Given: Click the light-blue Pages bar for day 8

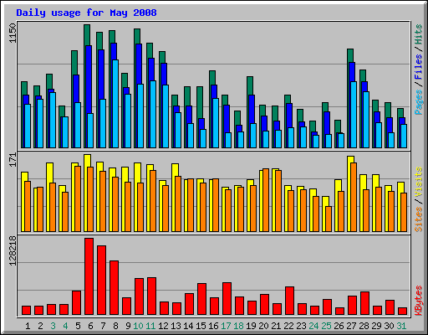Looking at the screenshot, I should pyautogui.click(x=115, y=104).
